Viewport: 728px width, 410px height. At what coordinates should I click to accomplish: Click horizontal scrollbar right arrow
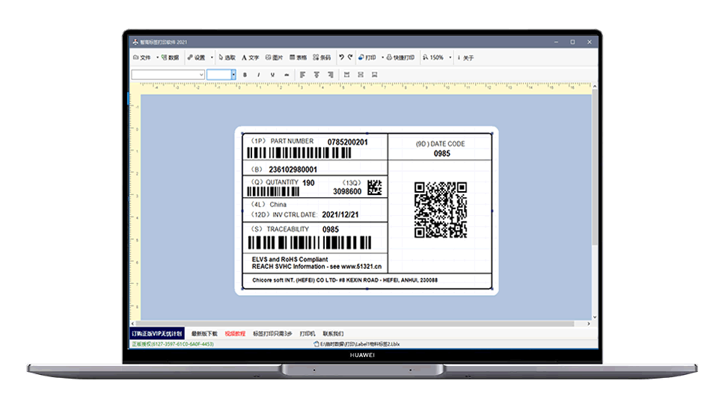(x=589, y=323)
